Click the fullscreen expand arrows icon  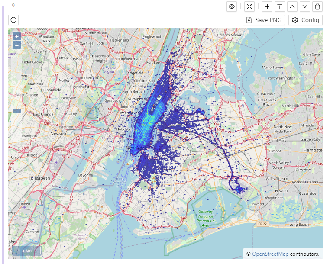(x=249, y=6)
